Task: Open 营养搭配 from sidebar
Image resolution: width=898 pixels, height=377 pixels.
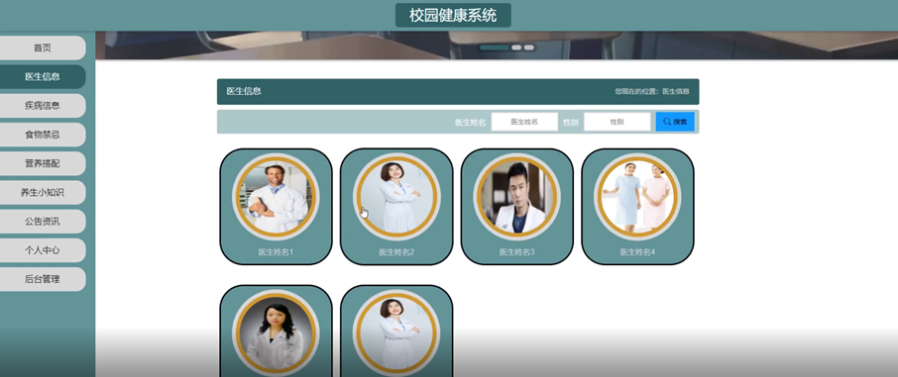Action: click(42, 163)
